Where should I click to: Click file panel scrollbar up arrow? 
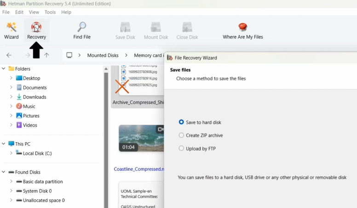click(106, 69)
